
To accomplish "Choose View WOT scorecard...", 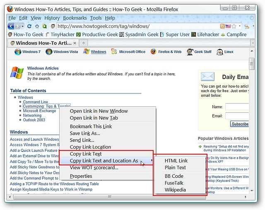I will click(108, 168).
